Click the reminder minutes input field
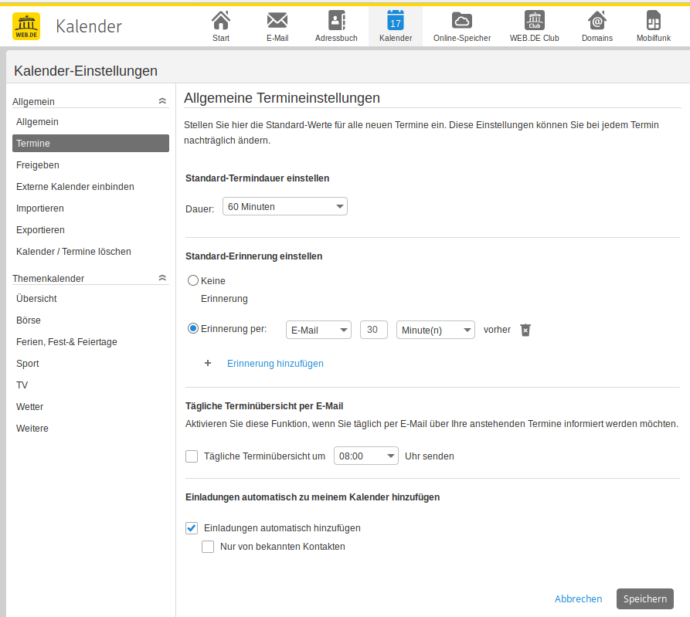Image resolution: width=690 pixels, height=617 pixels. coord(373,330)
